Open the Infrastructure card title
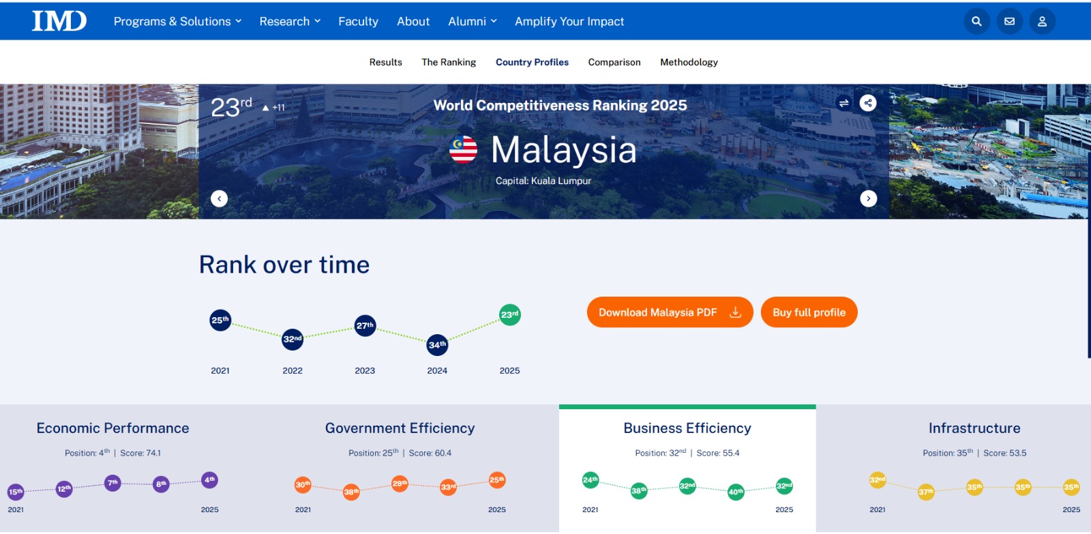1091x534 pixels. tap(974, 428)
